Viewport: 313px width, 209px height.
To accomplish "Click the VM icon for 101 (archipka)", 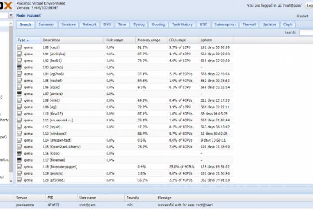I will (x=19, y=54).
